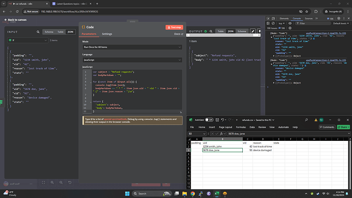Image resolution: width=352 pixels, height=198 pixels.
Task: Clear the console icon
Action: tap(273, 23)
